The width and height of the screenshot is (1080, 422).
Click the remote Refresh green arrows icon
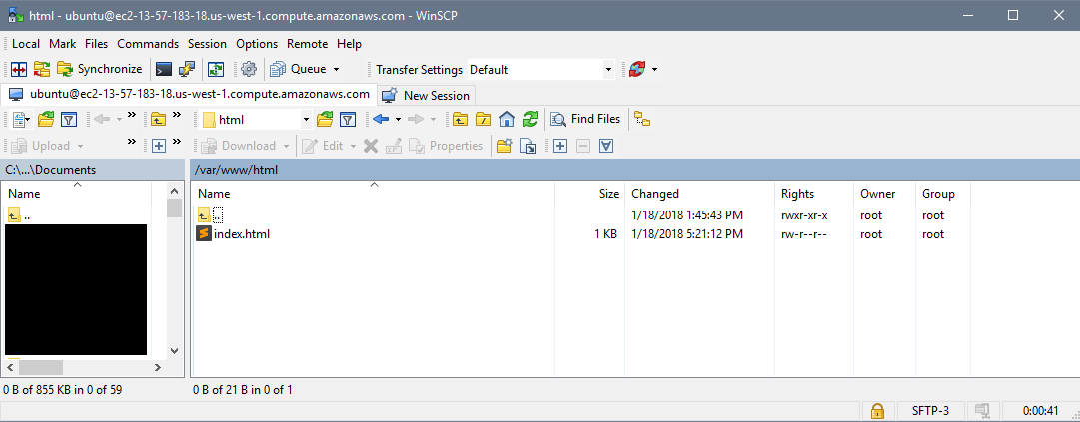pos(529,120)
